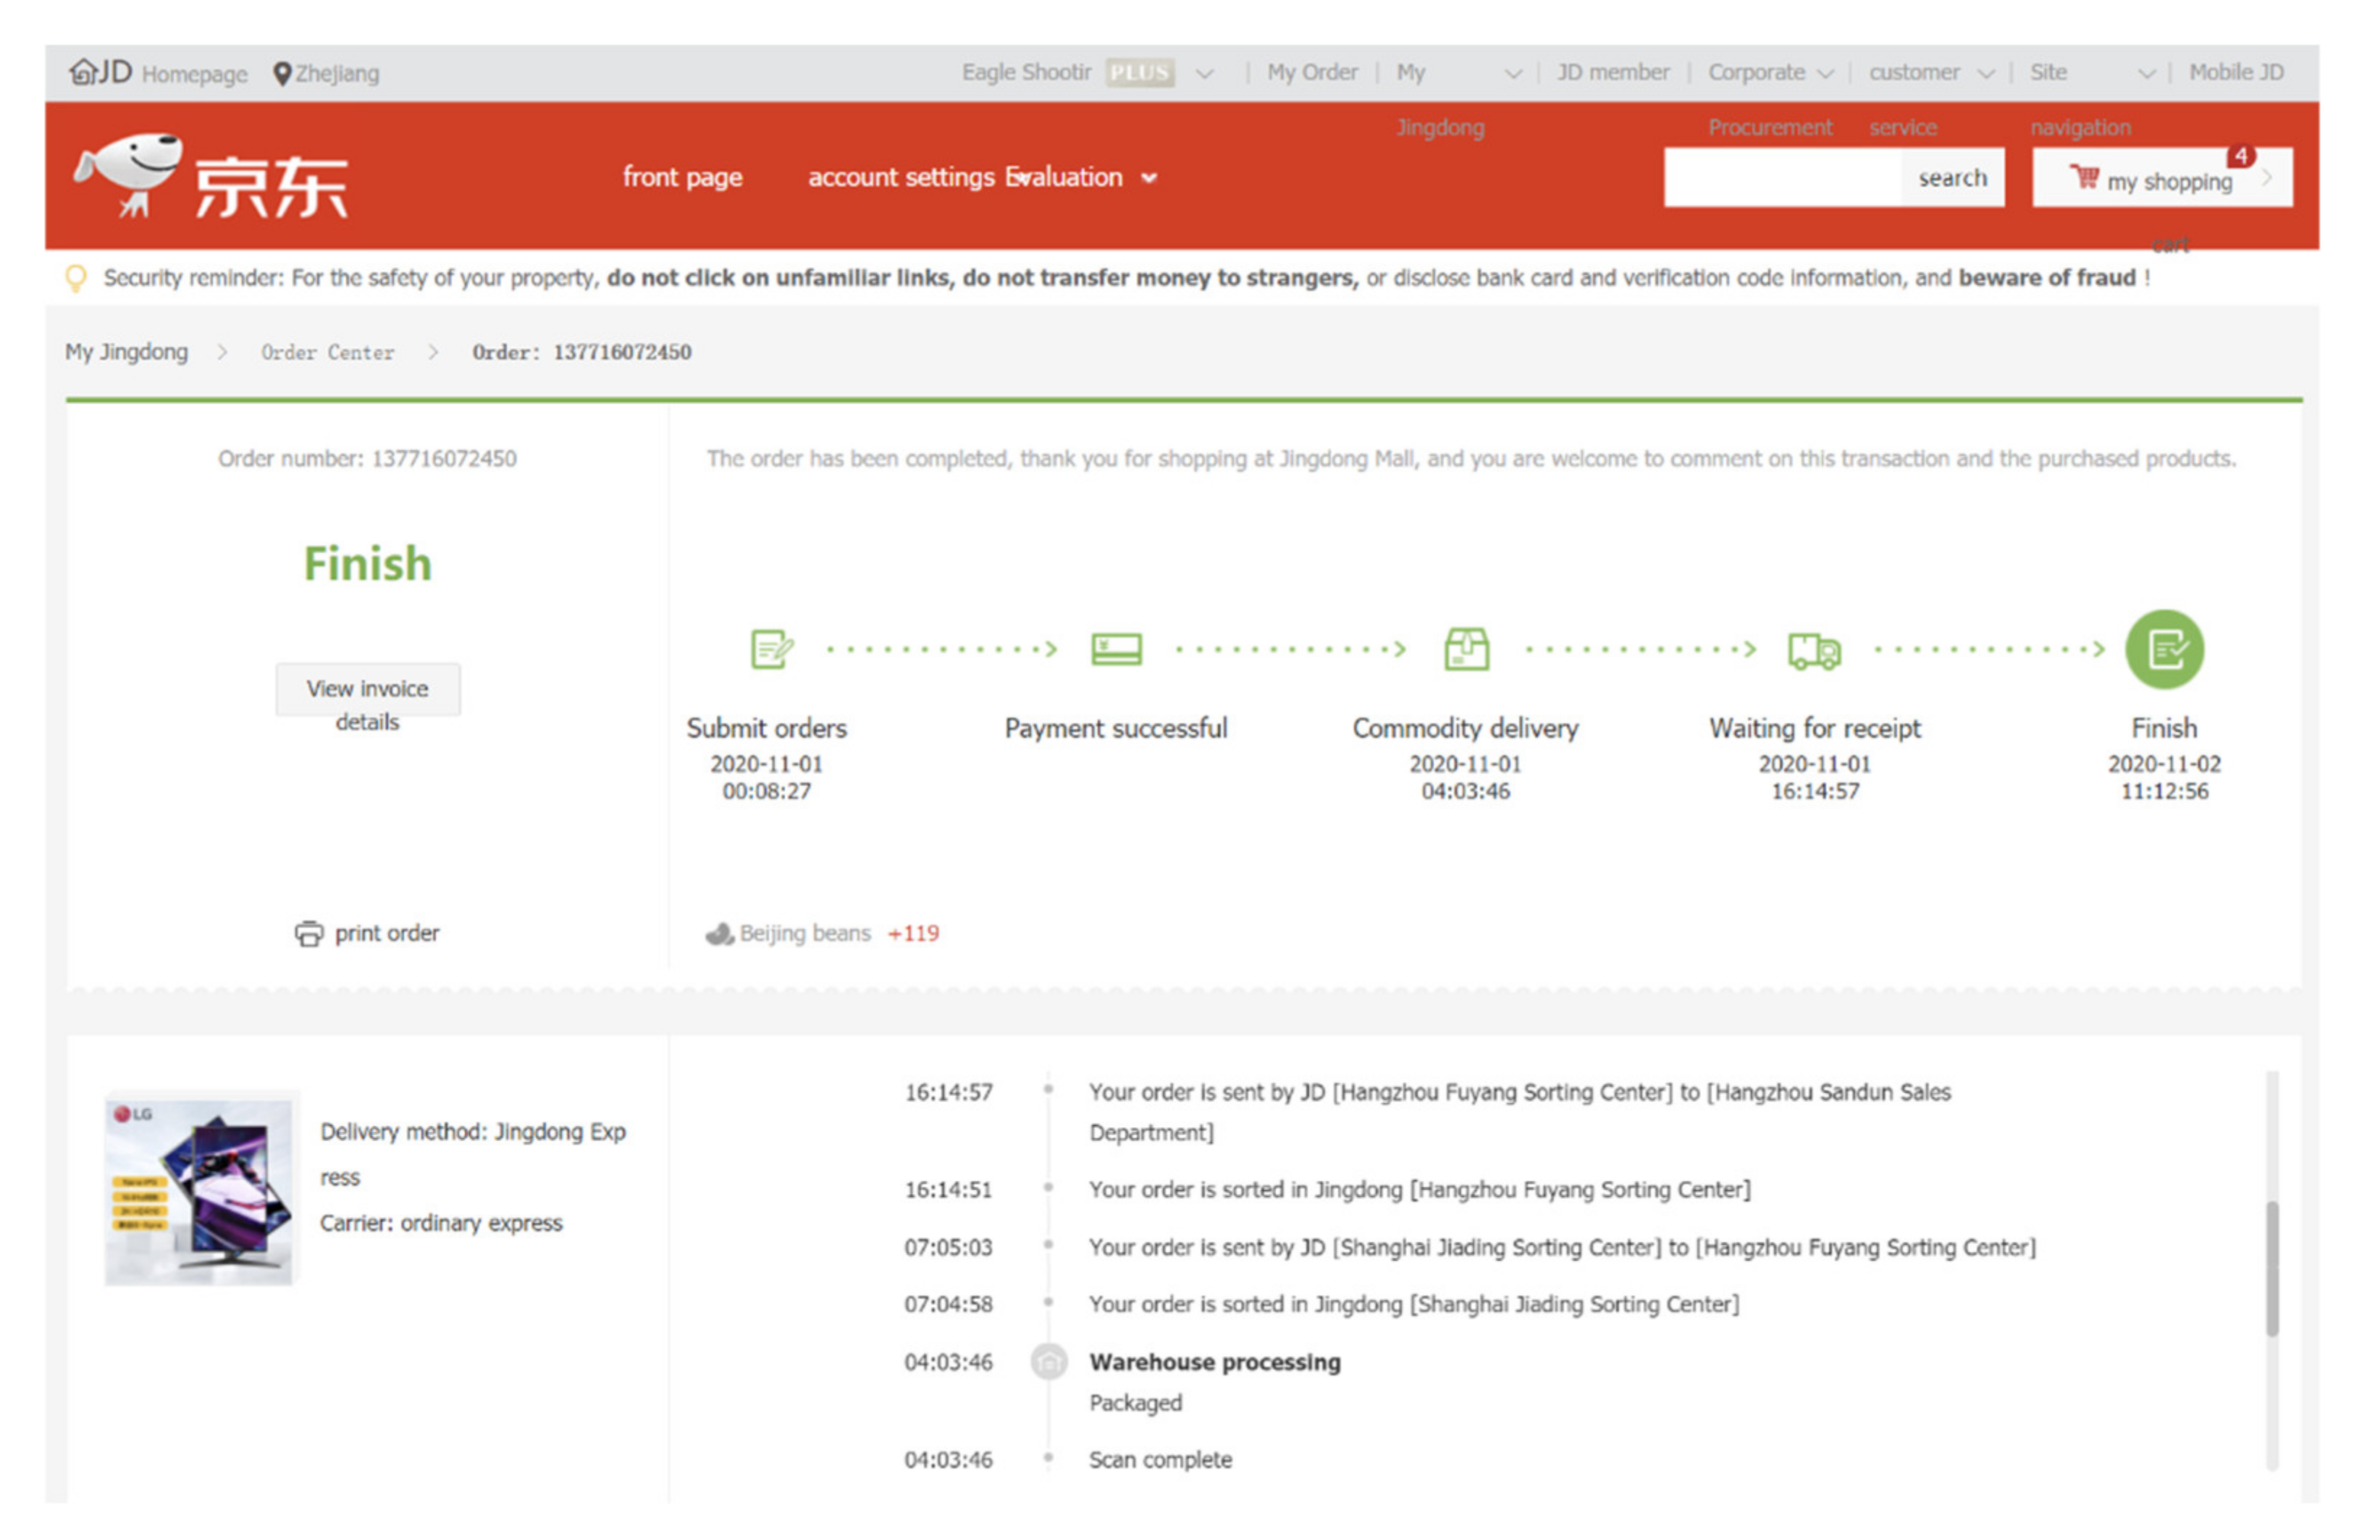Click the View invoice details button
The image size is (2375, 1532).
[367, 689]
